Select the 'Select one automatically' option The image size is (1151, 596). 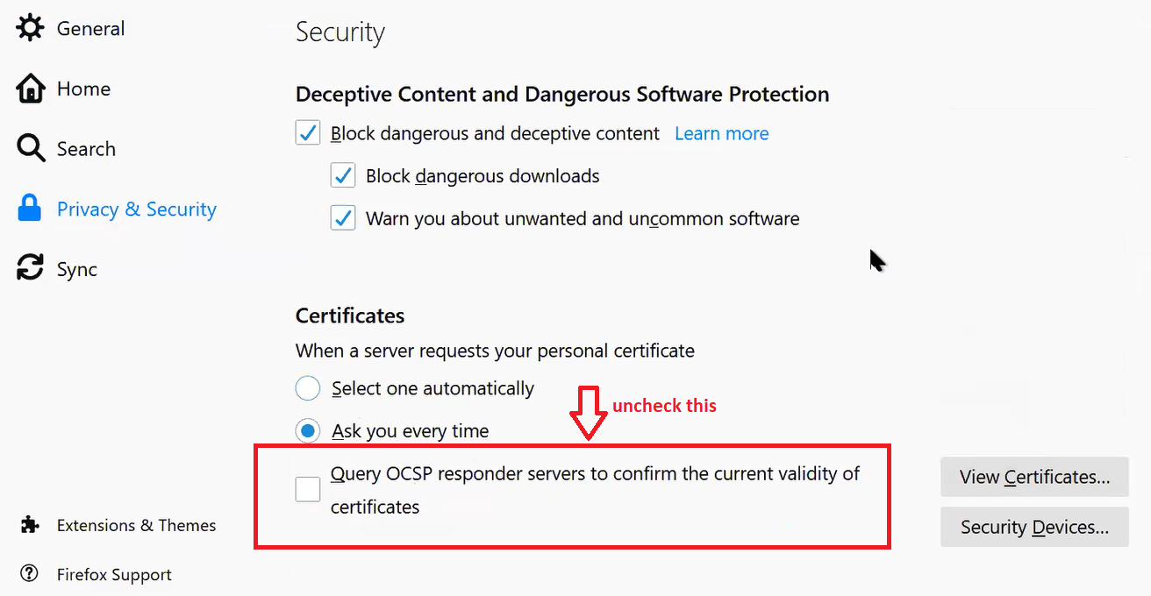tap(308, 387)
